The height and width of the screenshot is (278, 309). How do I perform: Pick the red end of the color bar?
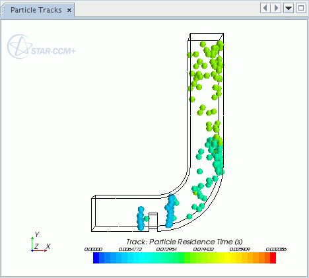point(273,258)
